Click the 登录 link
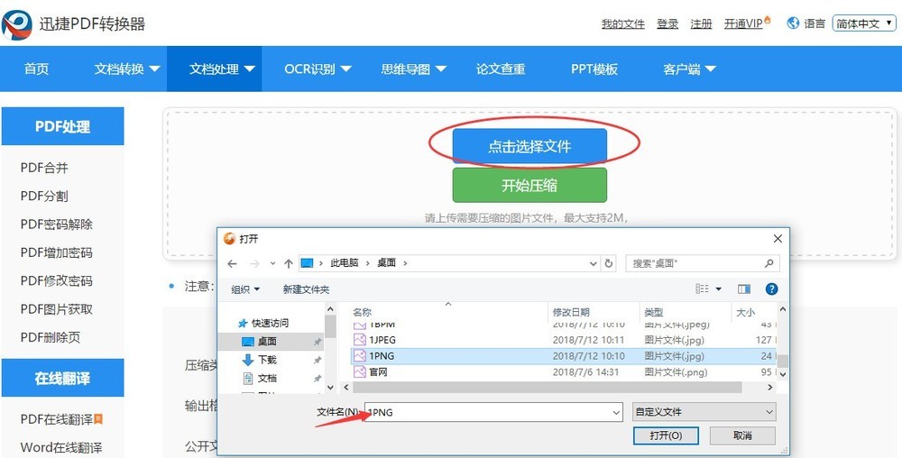Viewport: 902px width, 458px height. click(667, 23)
